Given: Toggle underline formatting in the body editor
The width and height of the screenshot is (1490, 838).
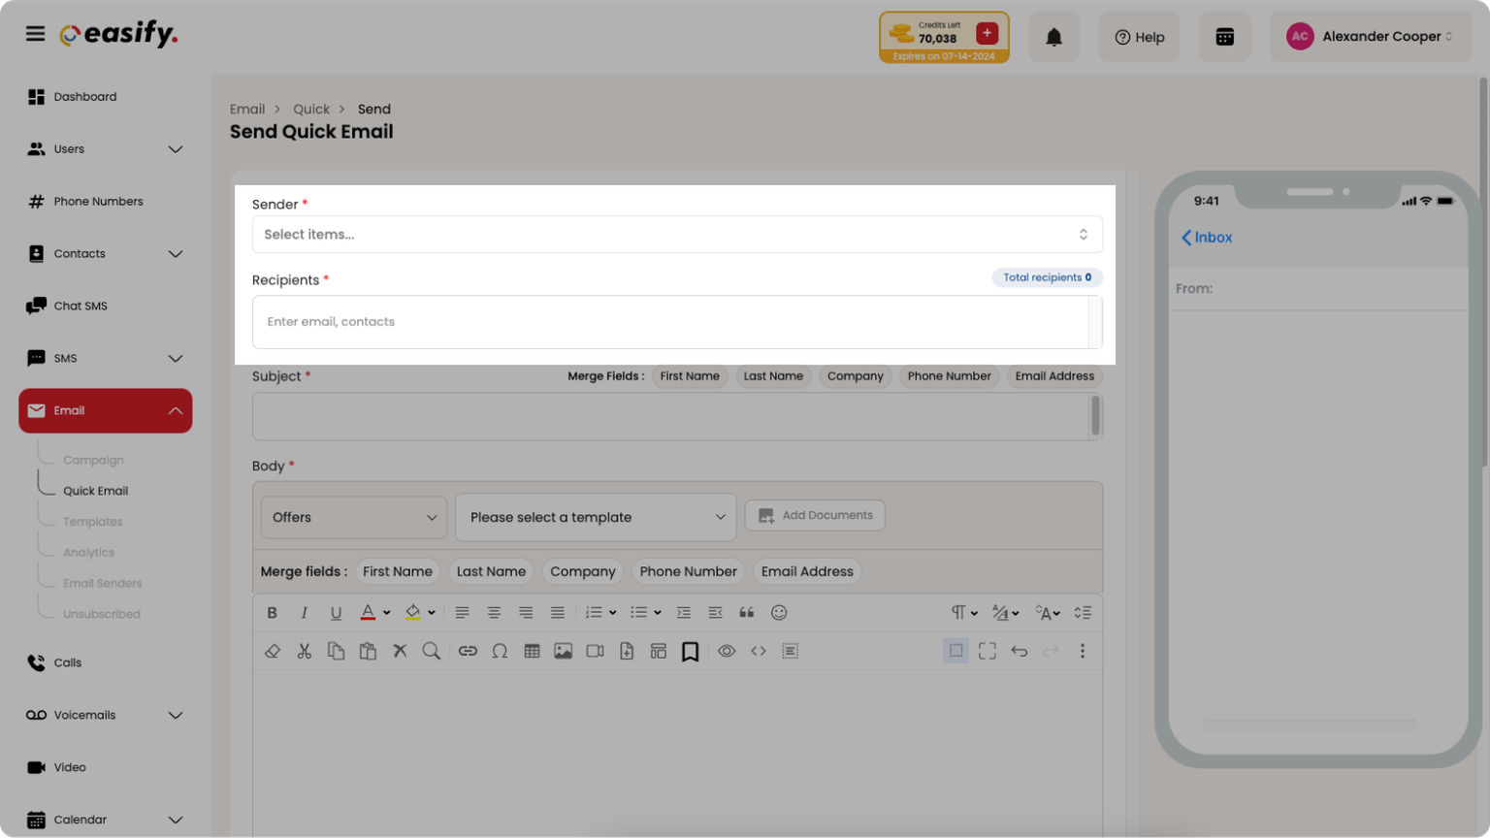Looking at the screenshot, I should tap(336, 613).
